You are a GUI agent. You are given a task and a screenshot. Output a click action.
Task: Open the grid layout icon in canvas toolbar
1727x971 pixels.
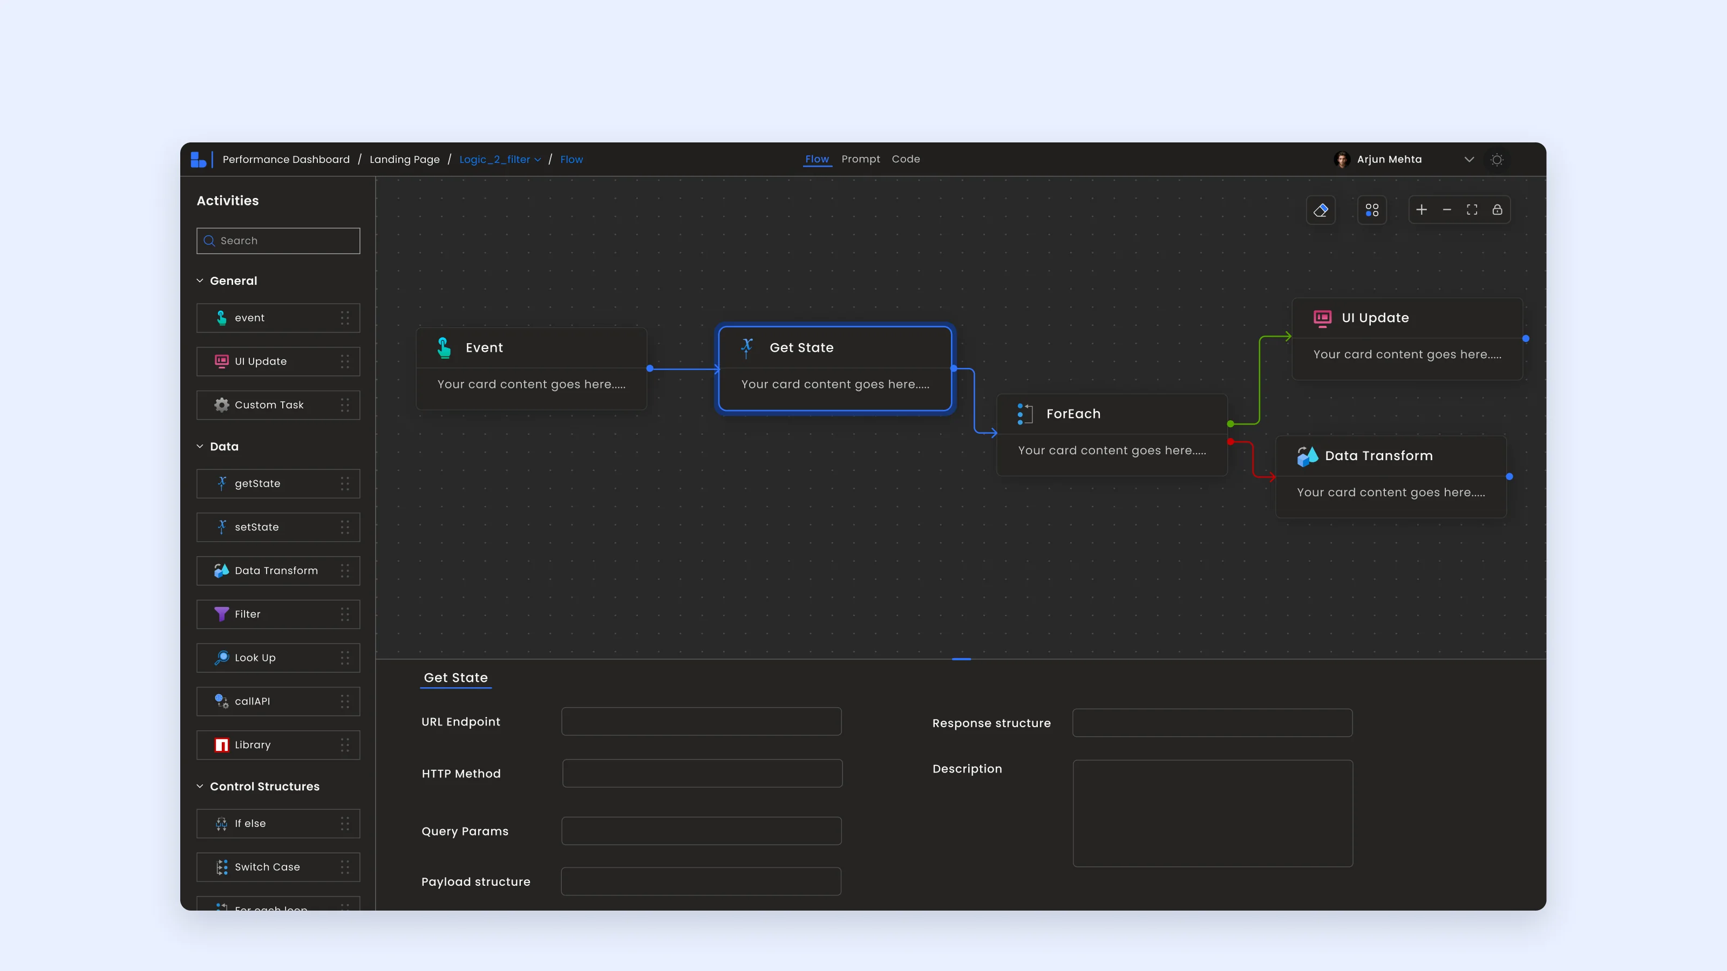[1372, 210]
